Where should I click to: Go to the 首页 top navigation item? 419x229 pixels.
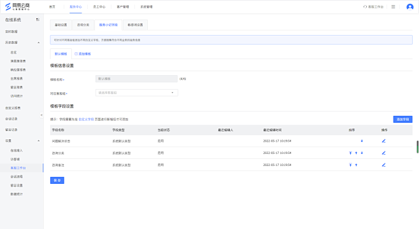tap(52, 6)
